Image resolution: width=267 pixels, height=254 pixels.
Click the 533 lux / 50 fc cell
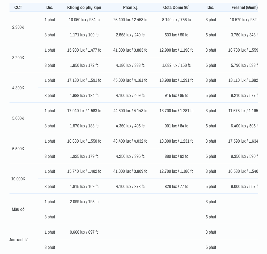176,35
